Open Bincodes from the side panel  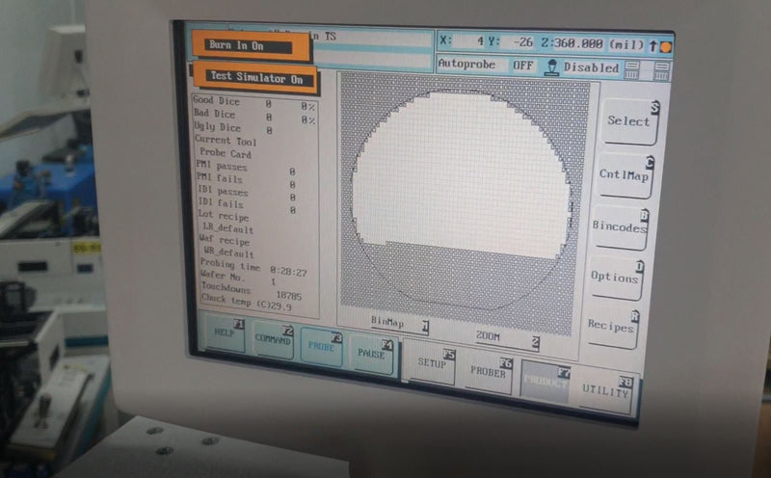pyautogui.click(x=620, y=227)
